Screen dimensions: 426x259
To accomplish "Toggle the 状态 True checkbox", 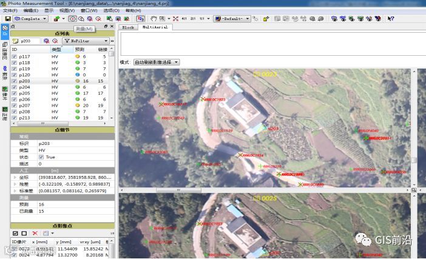I will tap(41, 157).
